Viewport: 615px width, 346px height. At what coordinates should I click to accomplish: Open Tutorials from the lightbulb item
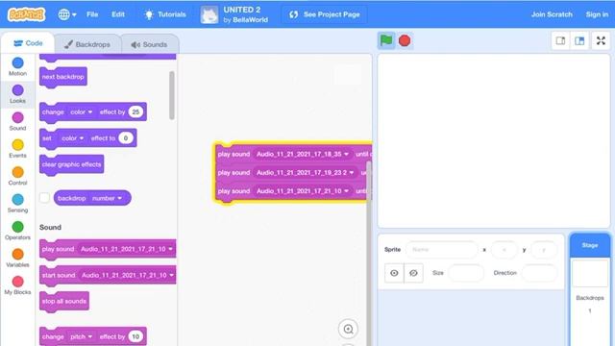pyautogui.click(x=164, y=14)
